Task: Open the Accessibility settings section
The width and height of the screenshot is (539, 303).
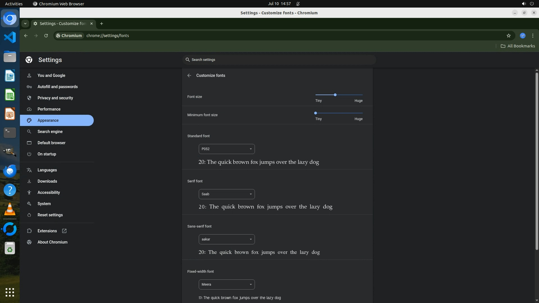Action: 49,192
